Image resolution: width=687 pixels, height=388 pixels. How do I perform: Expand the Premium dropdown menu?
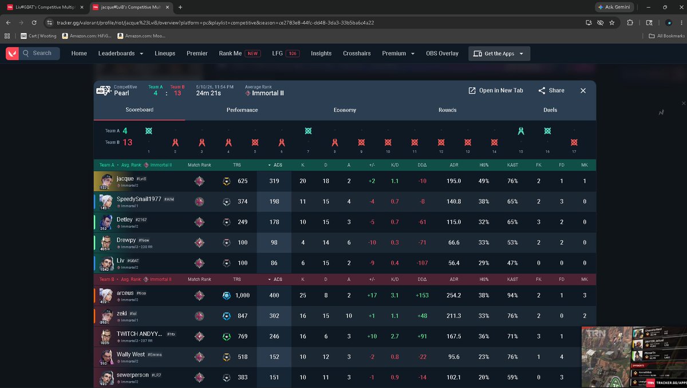398,53
